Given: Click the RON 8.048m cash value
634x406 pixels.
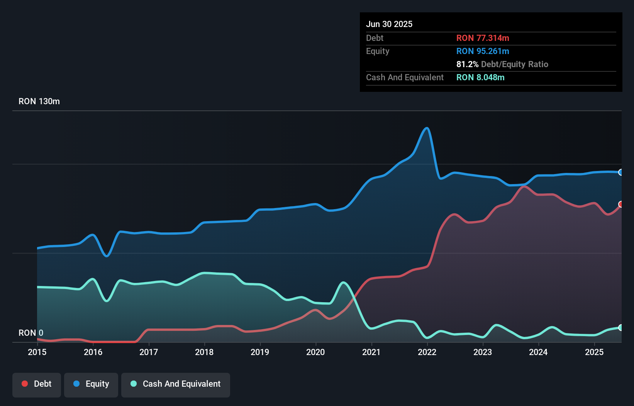Looking at the screenshot, I should (480, 77).
